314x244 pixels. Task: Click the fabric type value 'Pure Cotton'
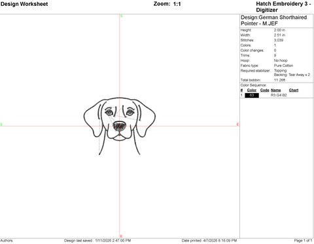pyautogui.click(x=283, y=66)
